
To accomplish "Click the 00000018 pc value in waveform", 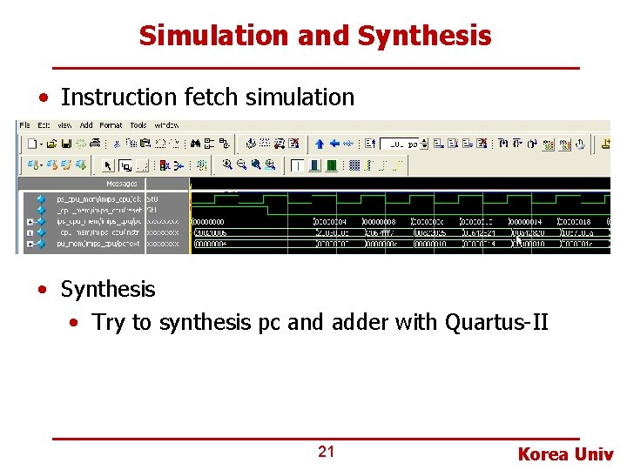I will click(x=575, y=222).
